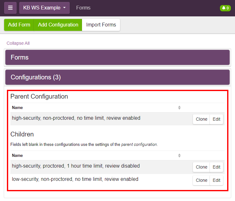235x201 pixels.
Task: Select text 'high-security, non-proctored, no time limit, review enabled'
Action: [x=76, y=118]
